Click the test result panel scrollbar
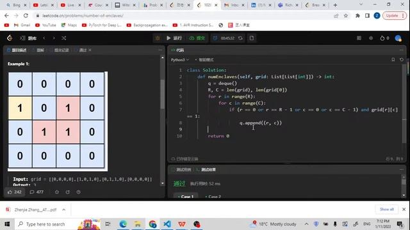Screen dimensions: 410x230 [404, 181]
